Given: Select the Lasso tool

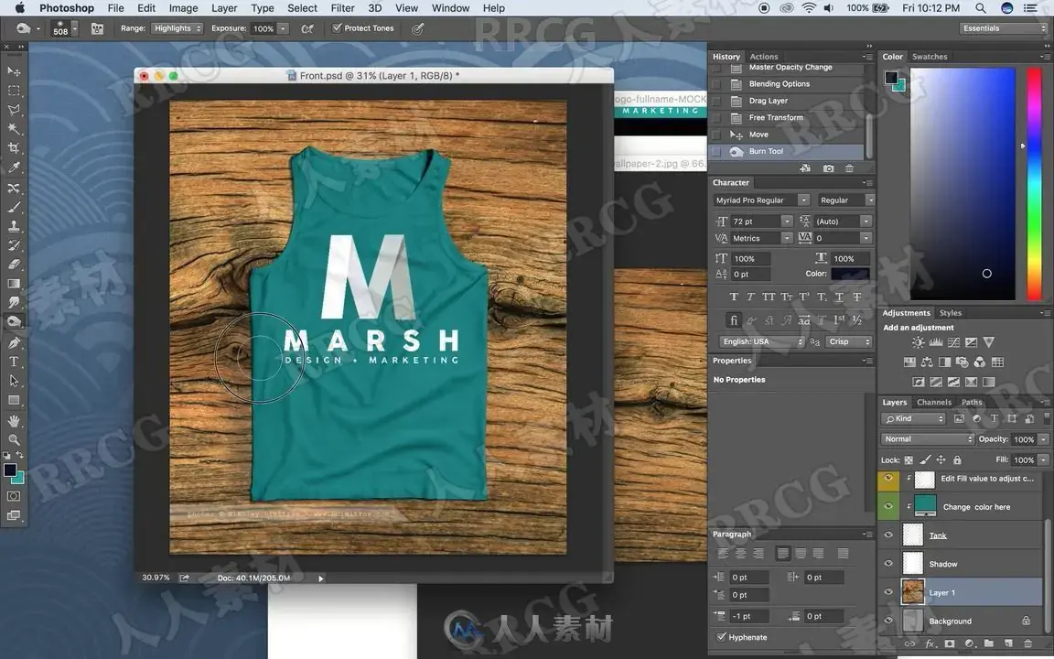Looking at the screenshot, I should point(14,110).
